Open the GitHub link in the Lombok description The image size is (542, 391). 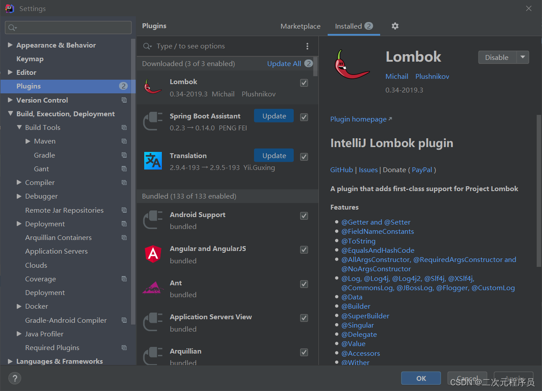click(x=342, y=170)
